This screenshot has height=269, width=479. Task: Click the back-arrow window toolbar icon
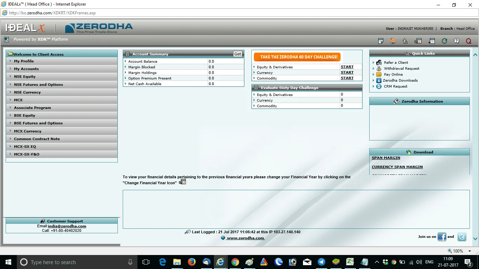click(x=432, y=41)
